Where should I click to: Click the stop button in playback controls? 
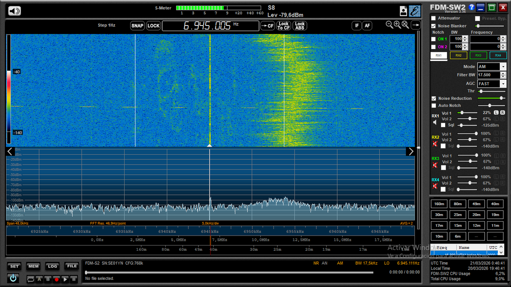click(x=73, y=279)
